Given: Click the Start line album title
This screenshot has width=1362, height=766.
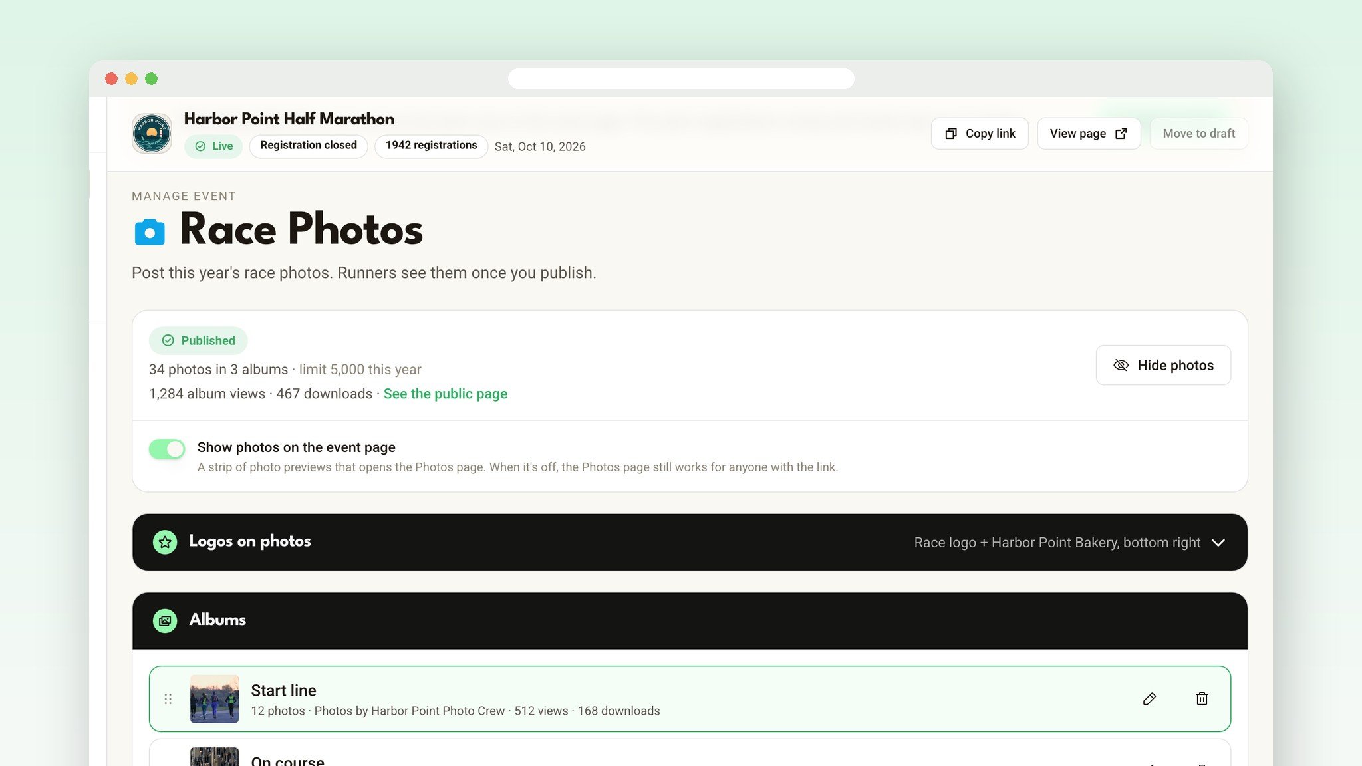Looking at the screenshot, I should 283,690.
